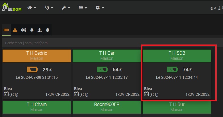Open the checklist Plugins menu
The width and height of the screenshot is (223, 117).
click(83, 7)
